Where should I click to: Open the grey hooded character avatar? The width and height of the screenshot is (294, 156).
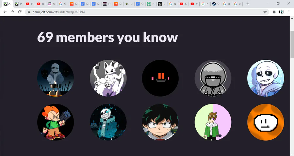coord(213,78)
